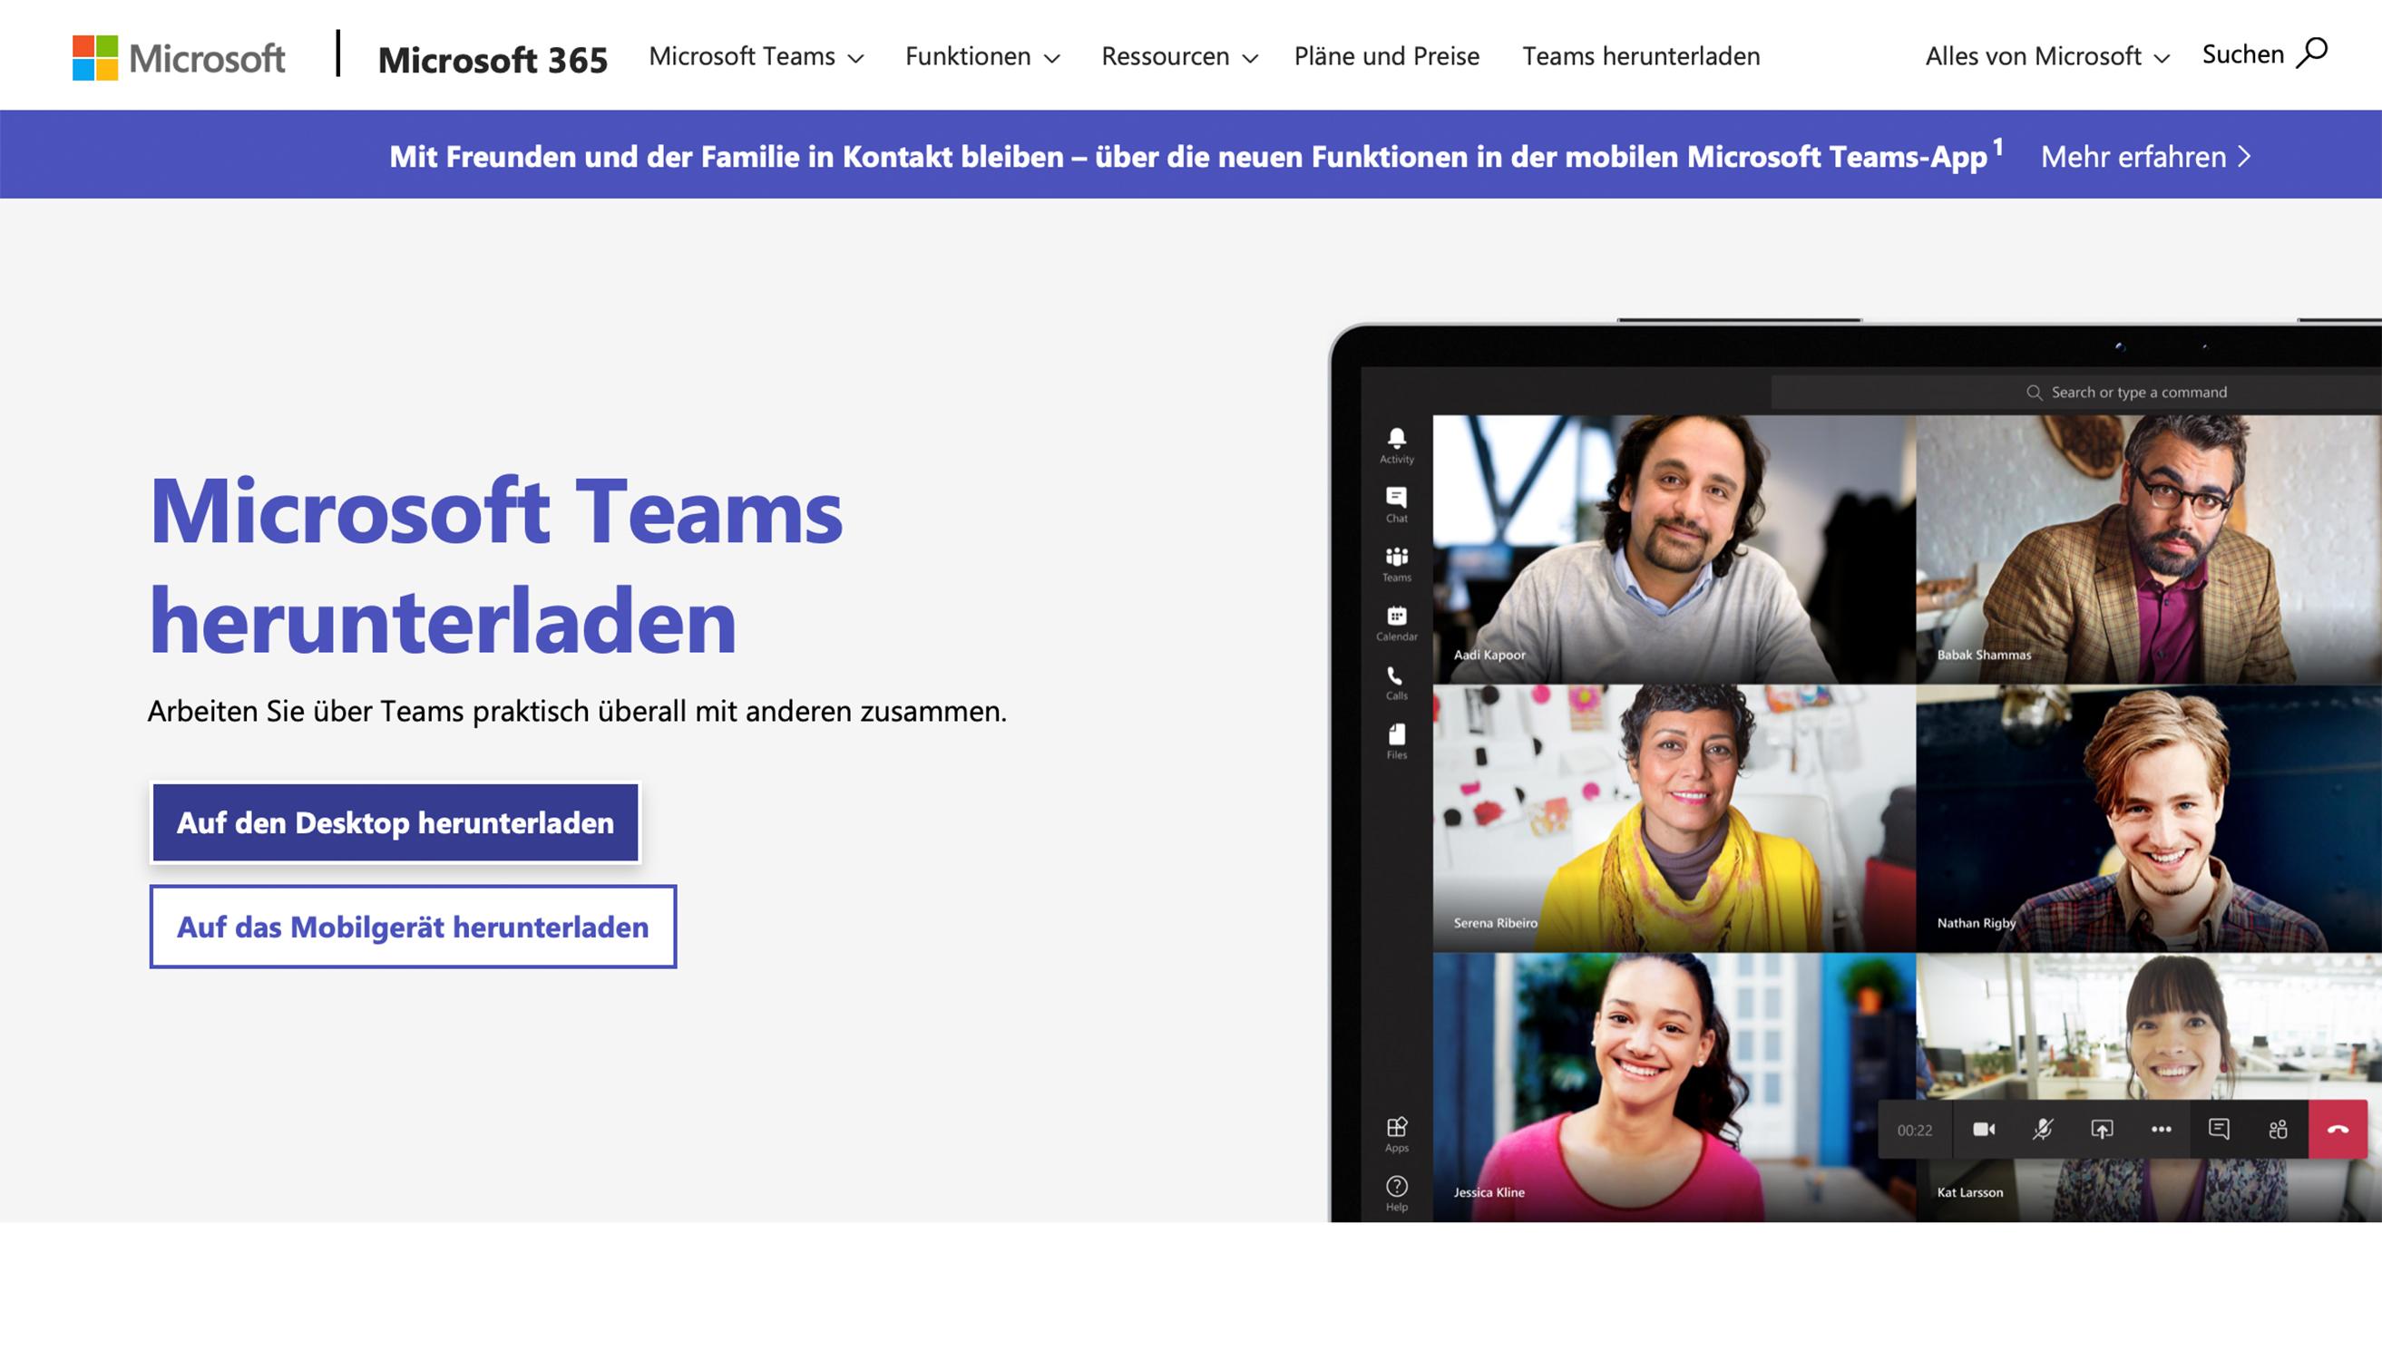The image size is (2382, 1360).
Task: Click the Microsoft logo
Action: tap(179, 57)
